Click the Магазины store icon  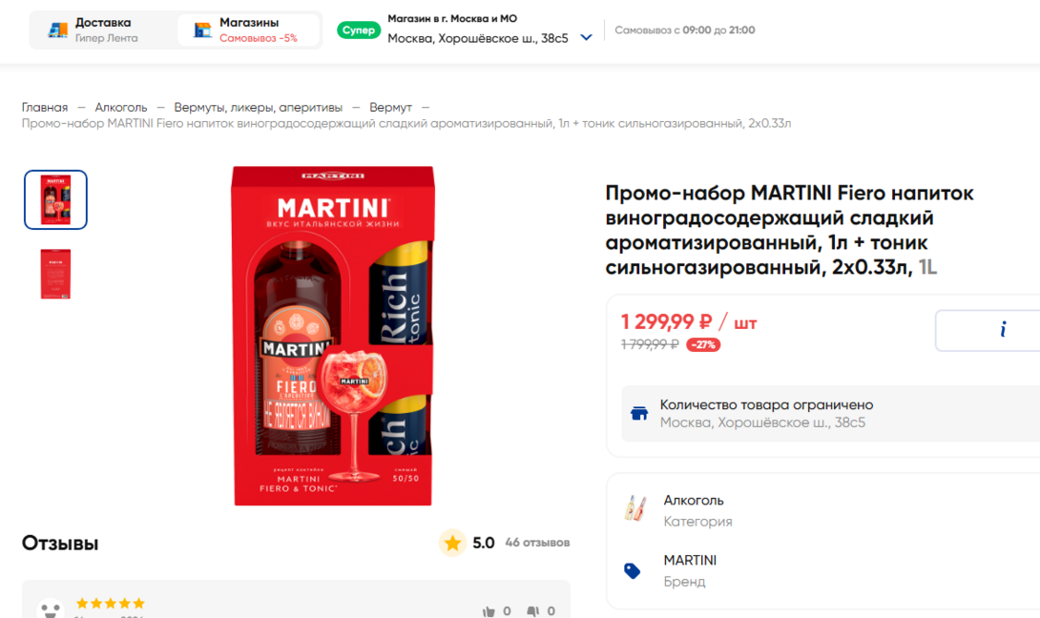(x=202, y=30)
